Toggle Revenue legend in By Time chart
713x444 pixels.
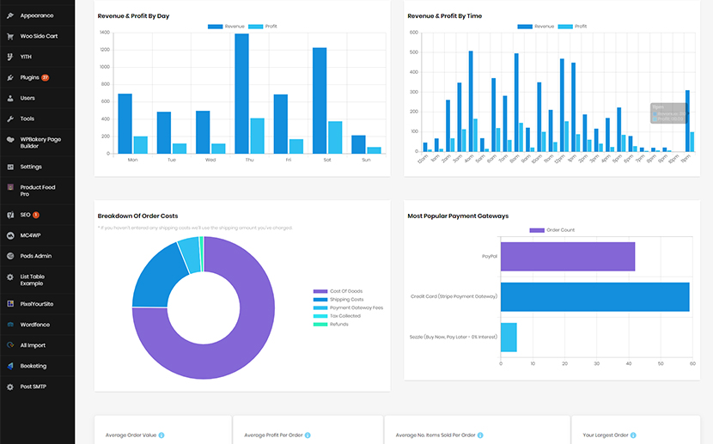(x=536, y=27)
